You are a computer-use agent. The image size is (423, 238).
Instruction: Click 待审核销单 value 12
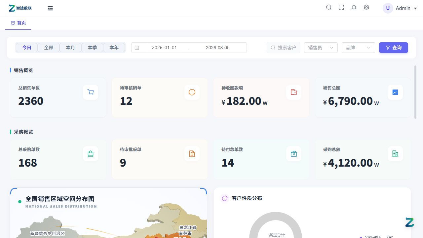click(x=126, y=101)
